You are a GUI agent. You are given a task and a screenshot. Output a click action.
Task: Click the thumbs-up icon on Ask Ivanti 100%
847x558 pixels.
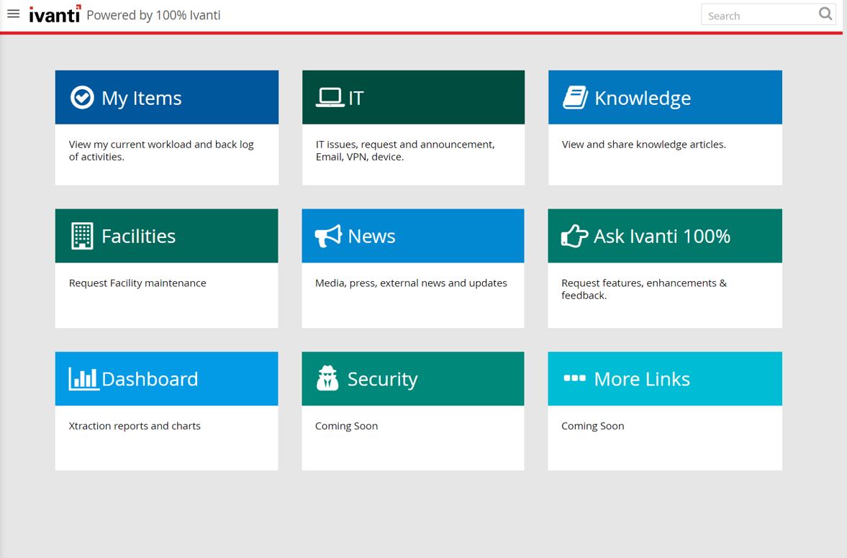tap(573, 235)
